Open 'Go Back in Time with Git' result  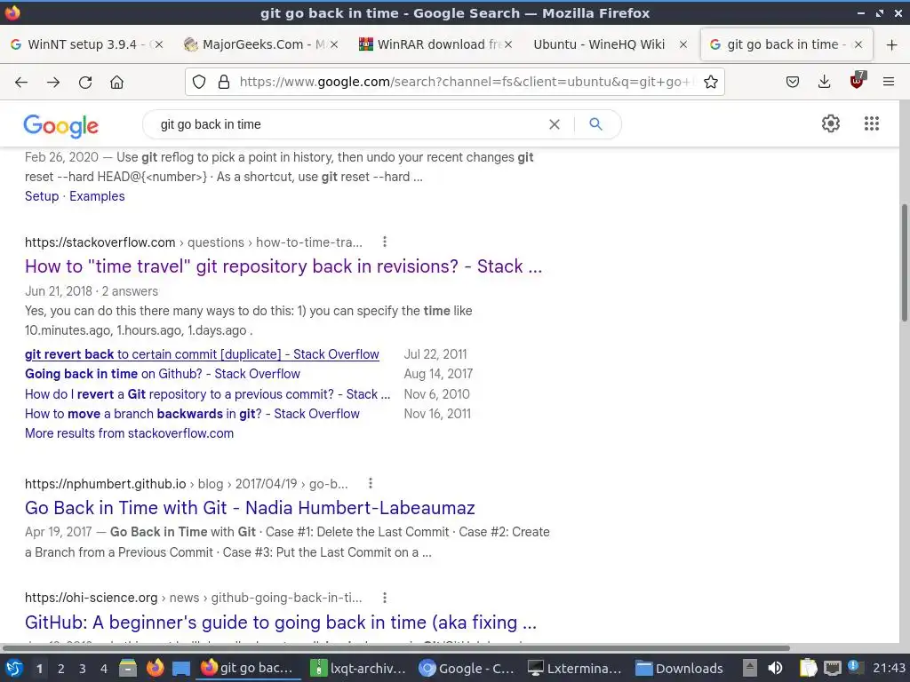coord(250,508)
